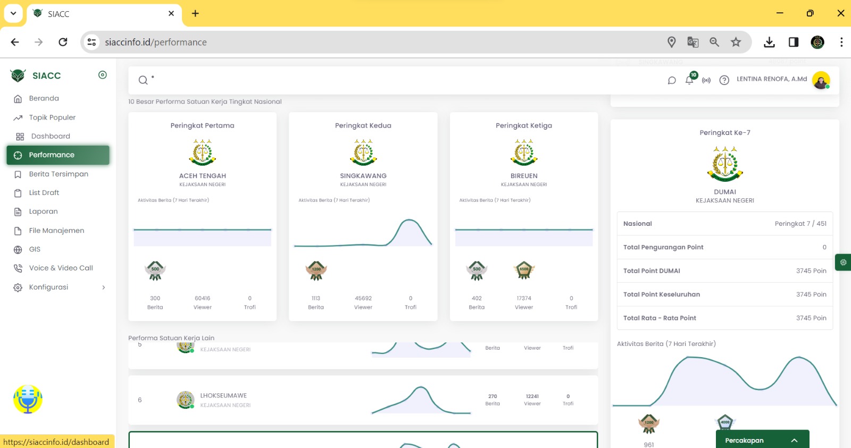Bookmark this page with the star icon

click(x=736, y=42)
